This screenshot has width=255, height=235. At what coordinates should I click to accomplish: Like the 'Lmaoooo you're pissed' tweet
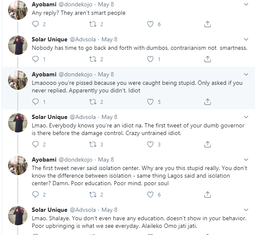[150, 102]
